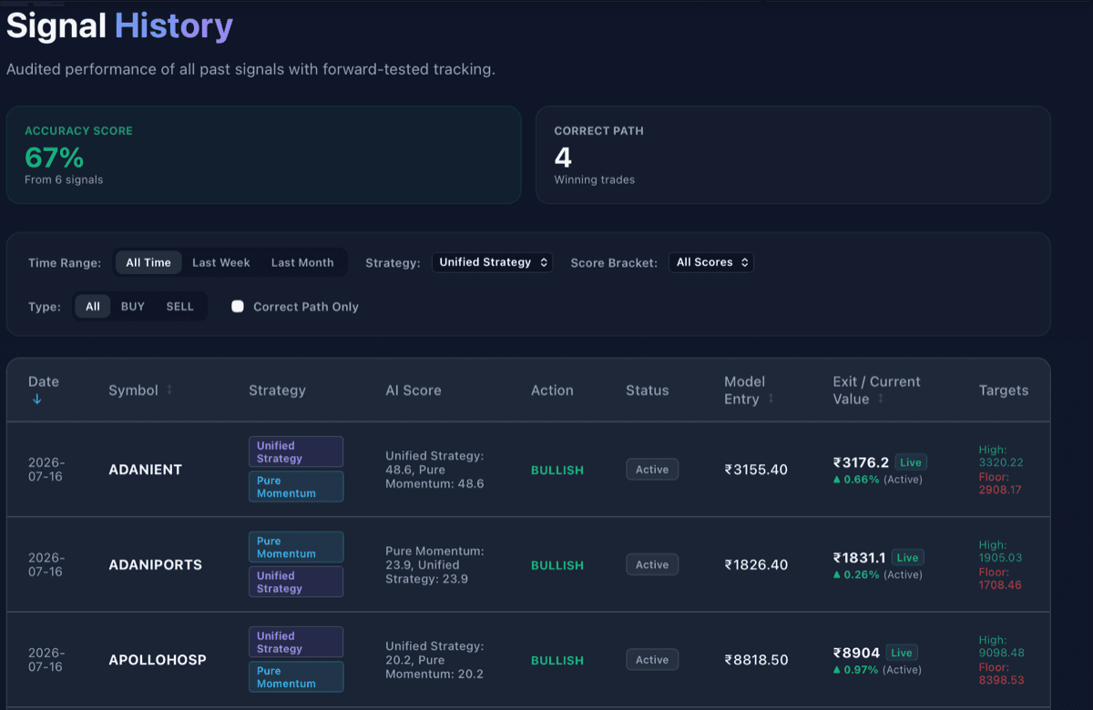Image resolution: width=1093 pixels, height=710 pixels.
Task: Filter signals by SELL type
Action: point(180,307)
